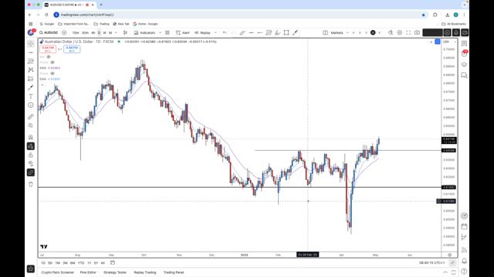Click the Measure ruler tool
This screenshot has width=494, height=277.
click(31, 117)
